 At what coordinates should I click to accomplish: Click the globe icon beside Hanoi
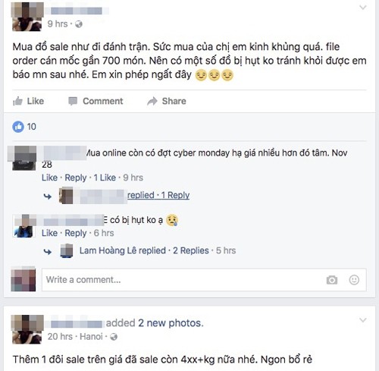click(114, 337)
